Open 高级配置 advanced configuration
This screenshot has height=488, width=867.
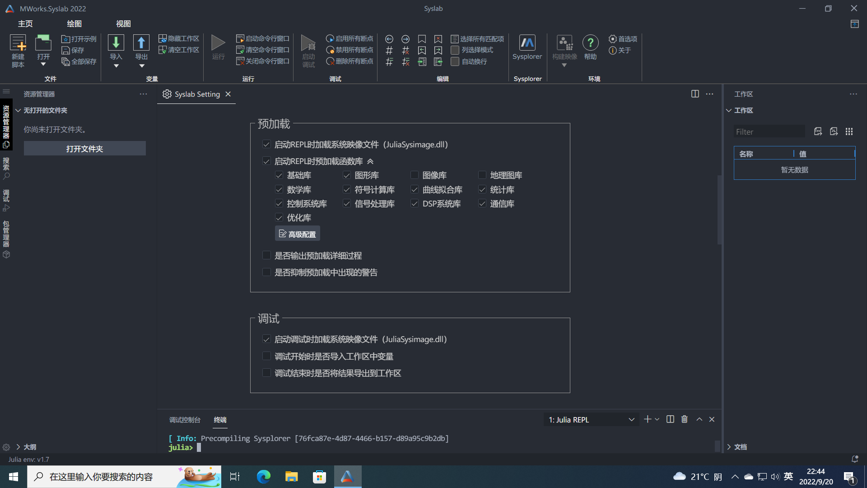click(297, 233)
